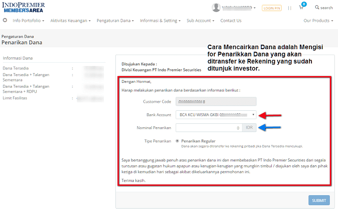
Task: Open the shopping cart icon
Action: coord(301,8)
